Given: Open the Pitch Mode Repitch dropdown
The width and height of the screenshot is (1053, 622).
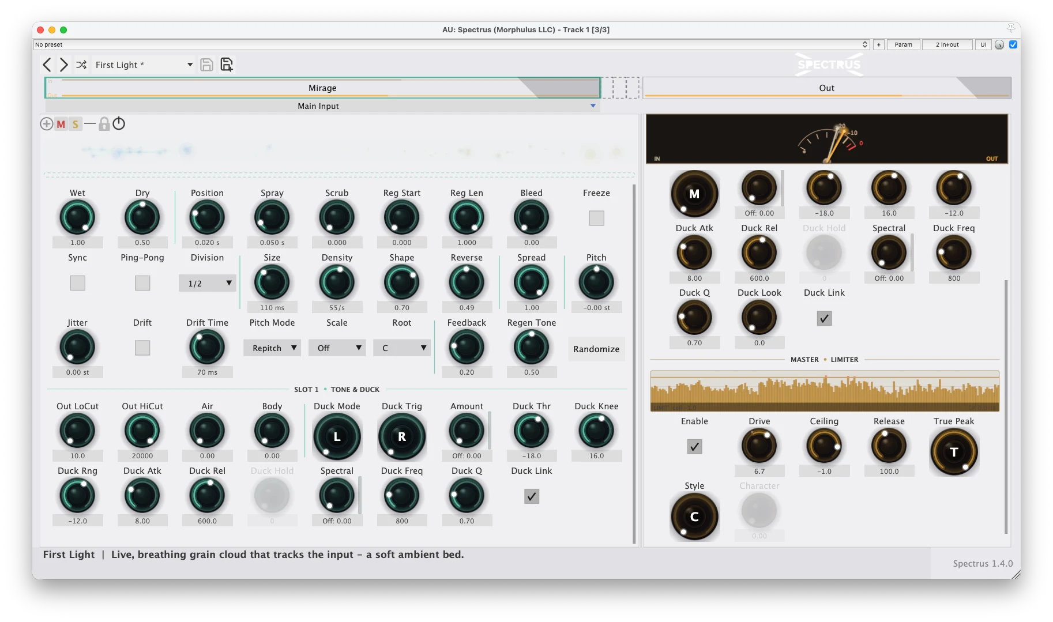Looking at the screenshot, I should coord(272,348).
